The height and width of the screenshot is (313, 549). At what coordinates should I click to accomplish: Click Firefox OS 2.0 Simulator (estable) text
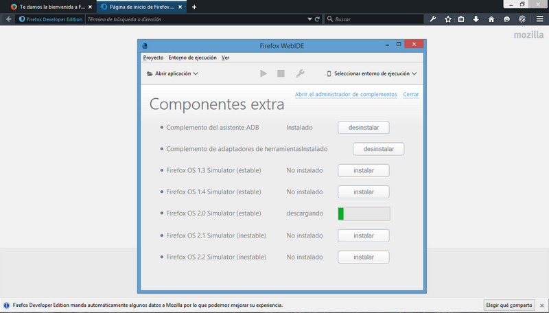(213, 213)
